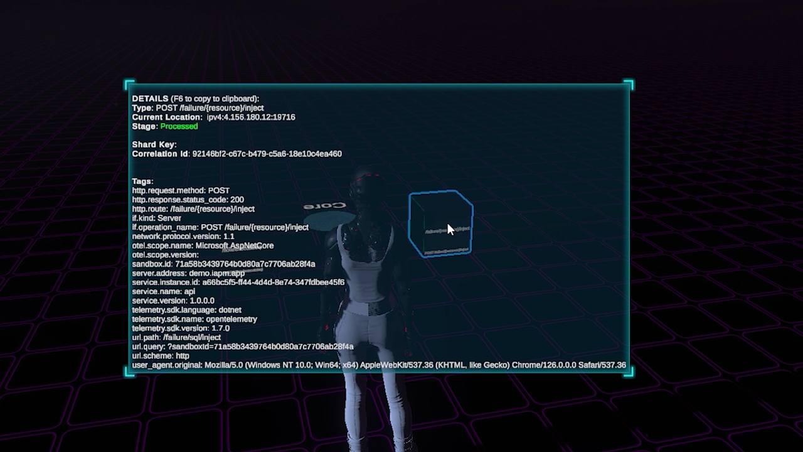Click the user_agent.original Mozilla tag line
The image size is (803, 452).
coord(379,365)
